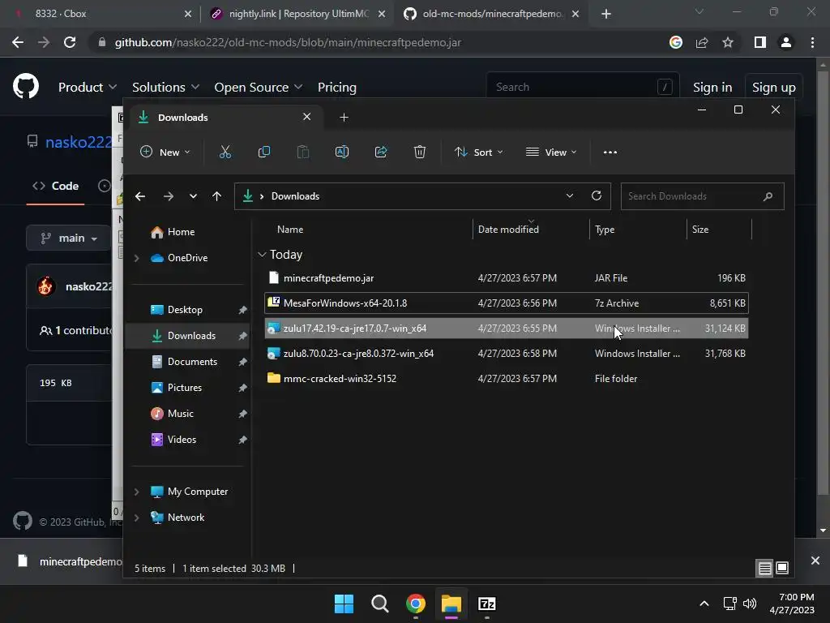This screenshot has height=623, width=830.
Task: Open Windows Start menu
Action: click(344, 604)
